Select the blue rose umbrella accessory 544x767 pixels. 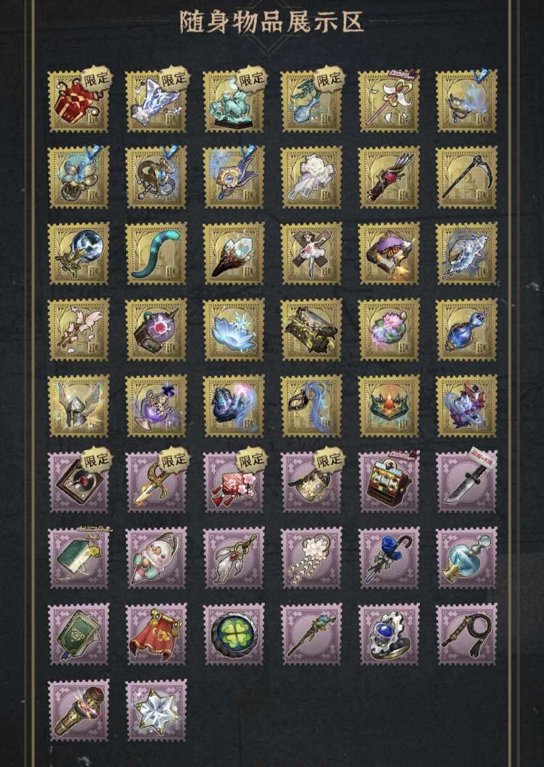(389, 558)
